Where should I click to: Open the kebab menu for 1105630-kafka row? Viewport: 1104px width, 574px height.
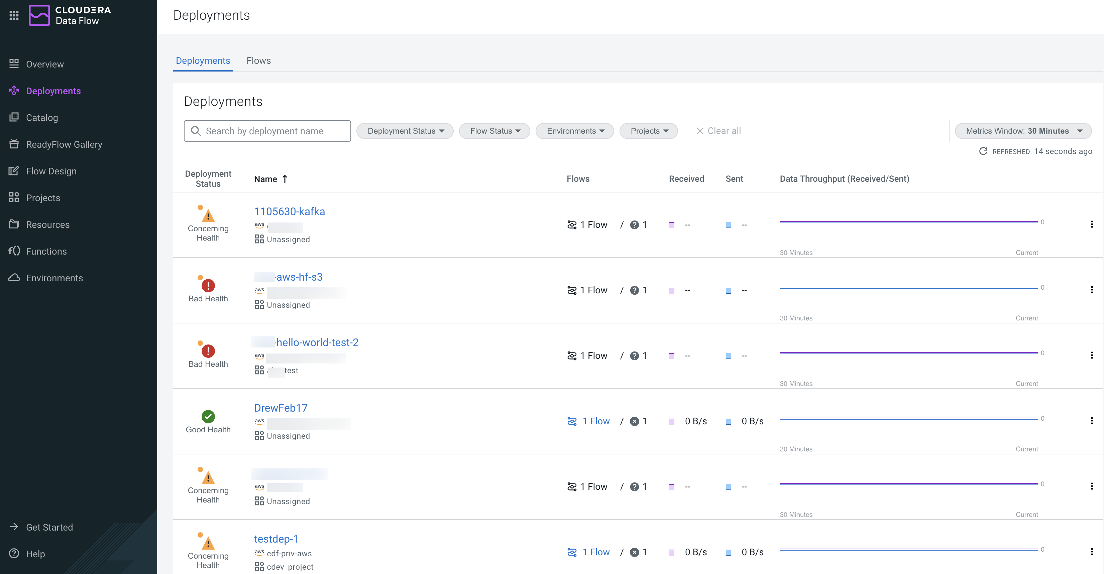point(1091,224)
